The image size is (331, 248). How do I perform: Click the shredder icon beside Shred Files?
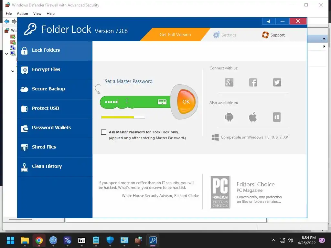point(25,147)
